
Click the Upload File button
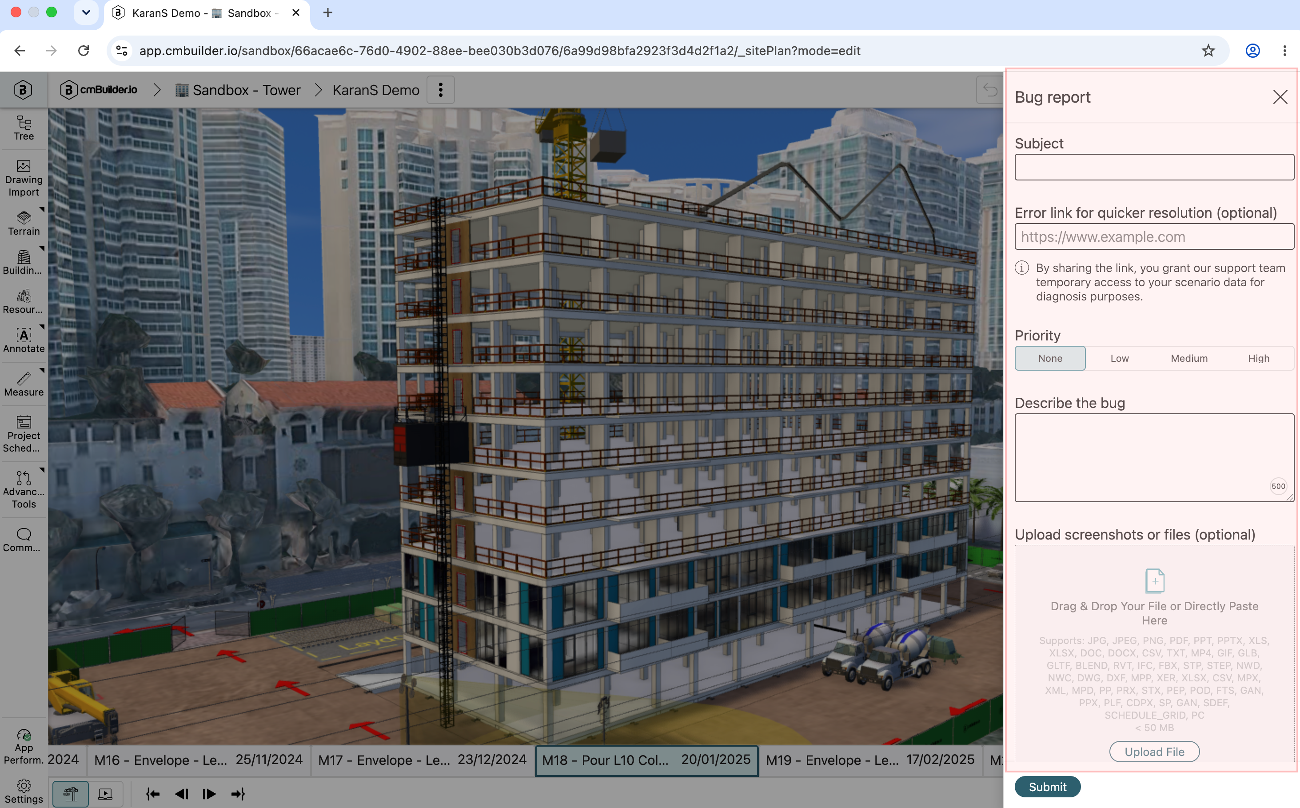[x=1154, y=752]
